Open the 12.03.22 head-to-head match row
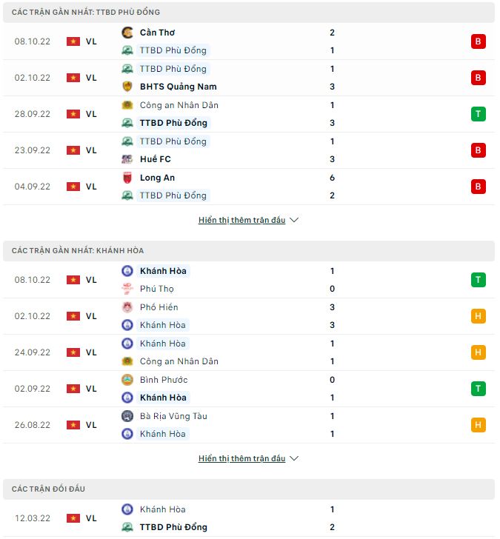The width and height of the screenshot is (500, 539). click(249, 518)
